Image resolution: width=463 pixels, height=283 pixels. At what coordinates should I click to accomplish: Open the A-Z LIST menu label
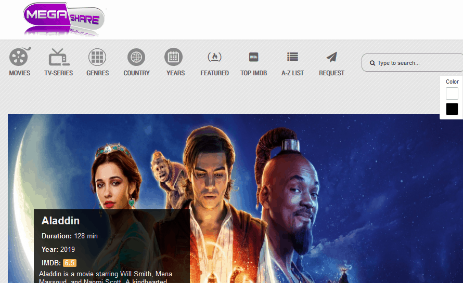(x=292, y=73)
